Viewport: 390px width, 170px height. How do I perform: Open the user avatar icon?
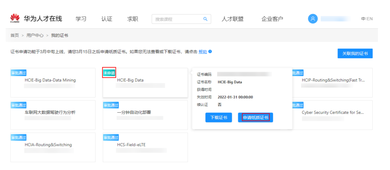pyautogui.click(x=313, y=19)
